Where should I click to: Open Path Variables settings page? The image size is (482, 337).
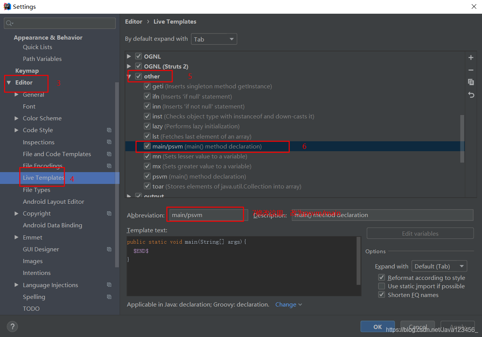click(x=42, y=59)
